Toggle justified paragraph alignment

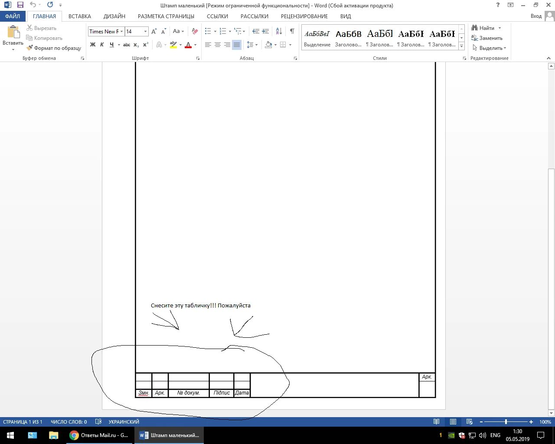pyautogui.click(x=237, y=45)
